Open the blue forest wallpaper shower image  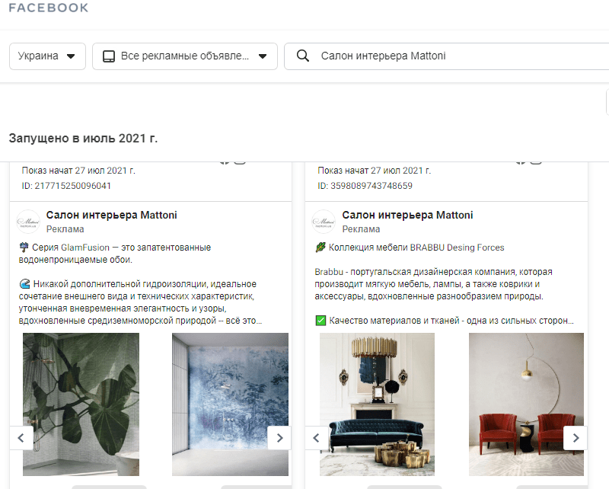[231, 404]
